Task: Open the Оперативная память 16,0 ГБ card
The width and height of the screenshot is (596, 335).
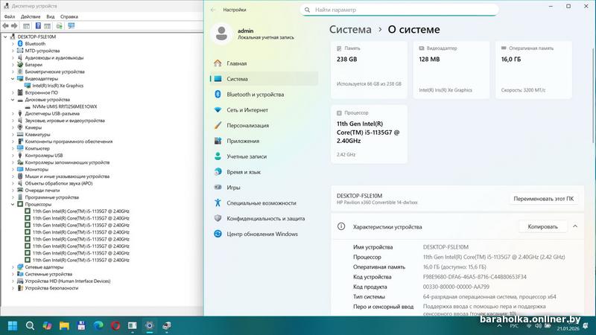Action: pyautogui.click(x=533, y=70)
